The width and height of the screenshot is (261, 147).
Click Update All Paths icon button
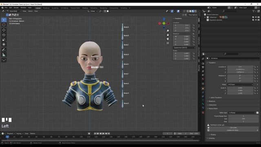(208, 130)
